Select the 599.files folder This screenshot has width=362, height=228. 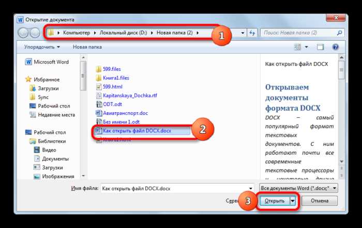pos(108,69)
